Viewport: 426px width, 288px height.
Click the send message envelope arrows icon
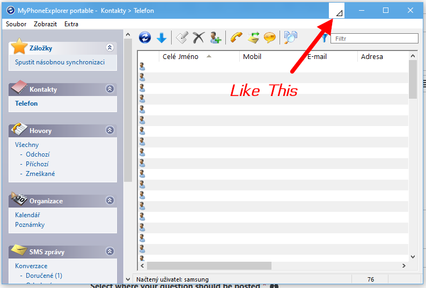coord(253,38)
